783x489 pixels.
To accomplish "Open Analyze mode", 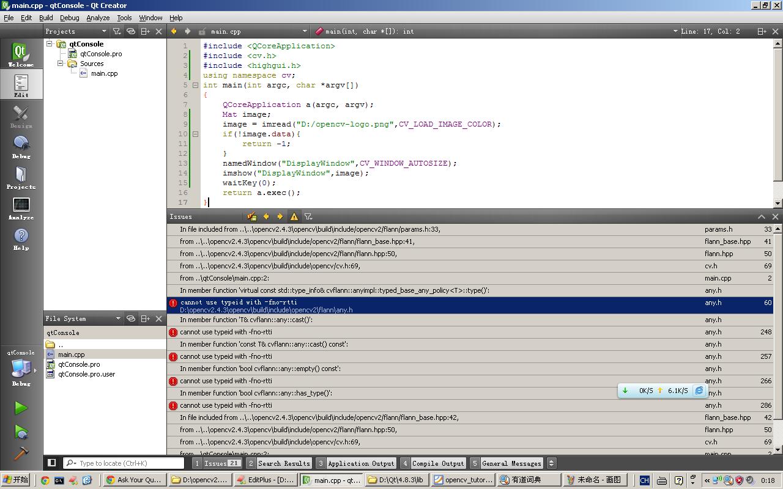I will coord(21,208).
